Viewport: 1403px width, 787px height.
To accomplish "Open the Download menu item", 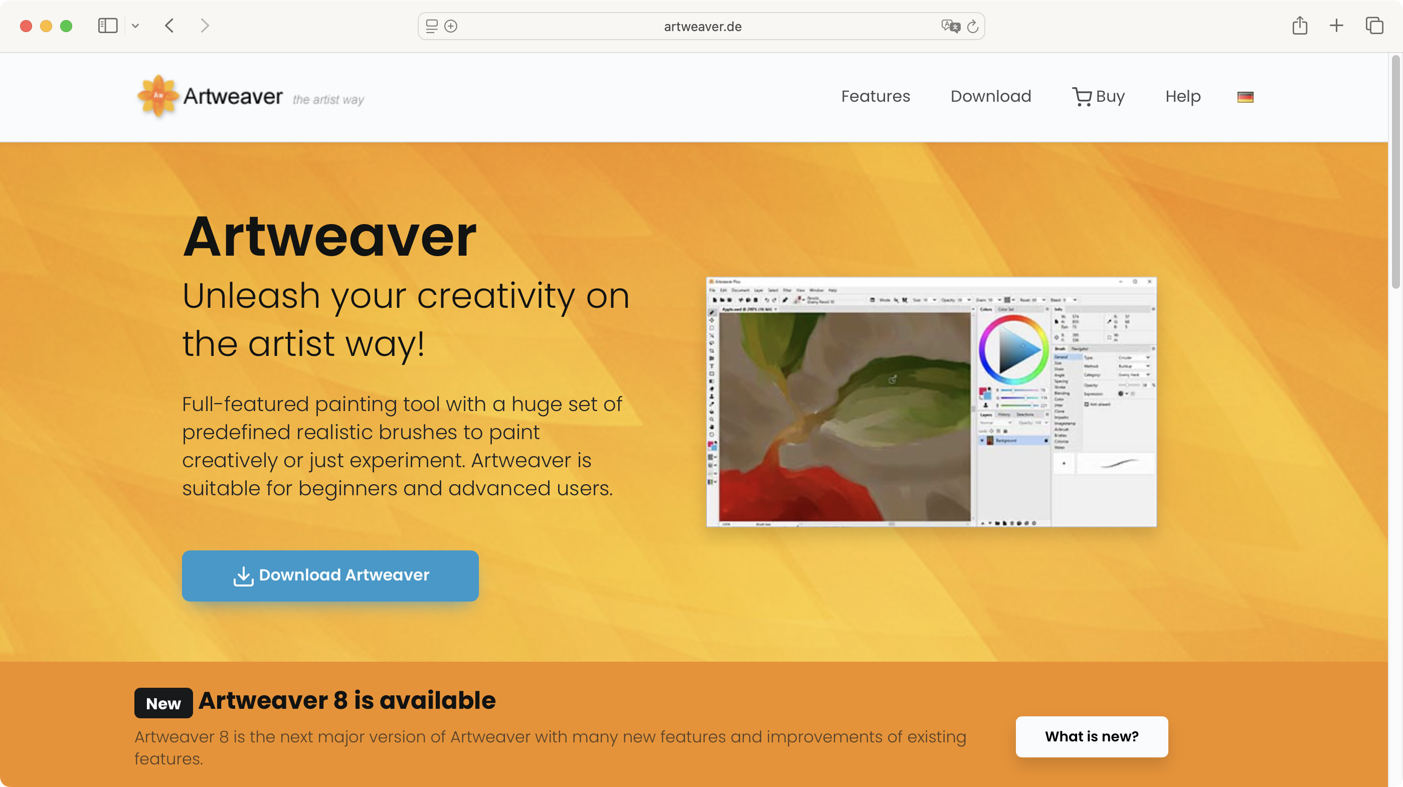I will 991,96.
